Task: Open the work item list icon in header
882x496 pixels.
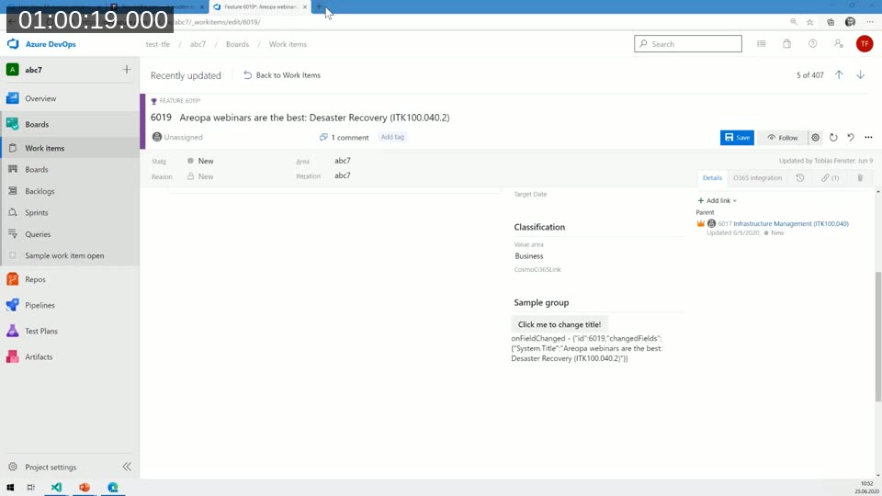Action: (761, 44)
